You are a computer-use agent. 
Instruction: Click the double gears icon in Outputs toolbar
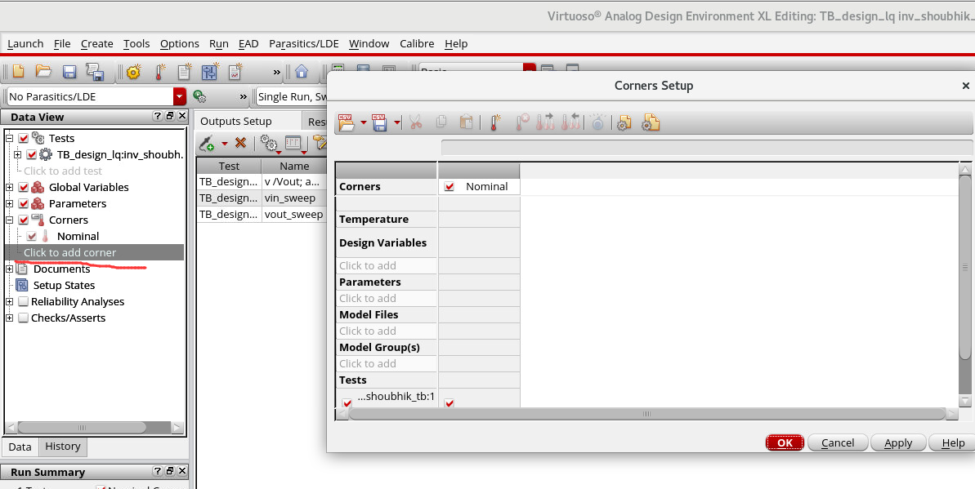click(269, 144)
